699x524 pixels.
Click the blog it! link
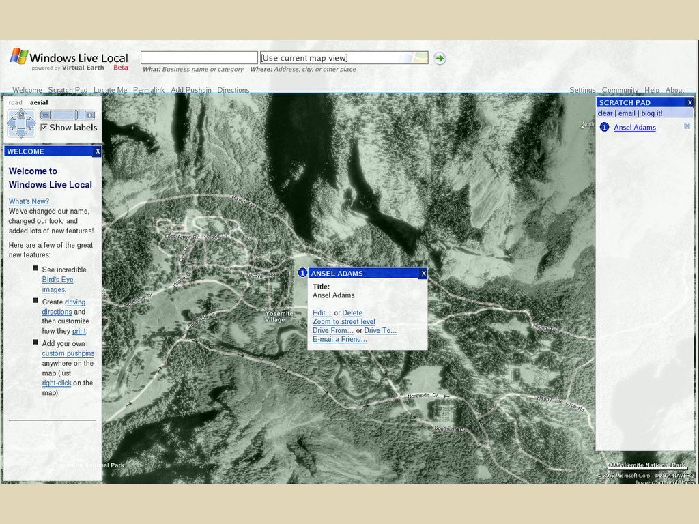(x=652, y=113)
